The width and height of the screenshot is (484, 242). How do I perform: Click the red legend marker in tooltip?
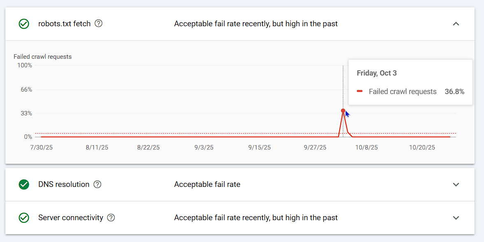pyautogui.click(x=360, y=91)
